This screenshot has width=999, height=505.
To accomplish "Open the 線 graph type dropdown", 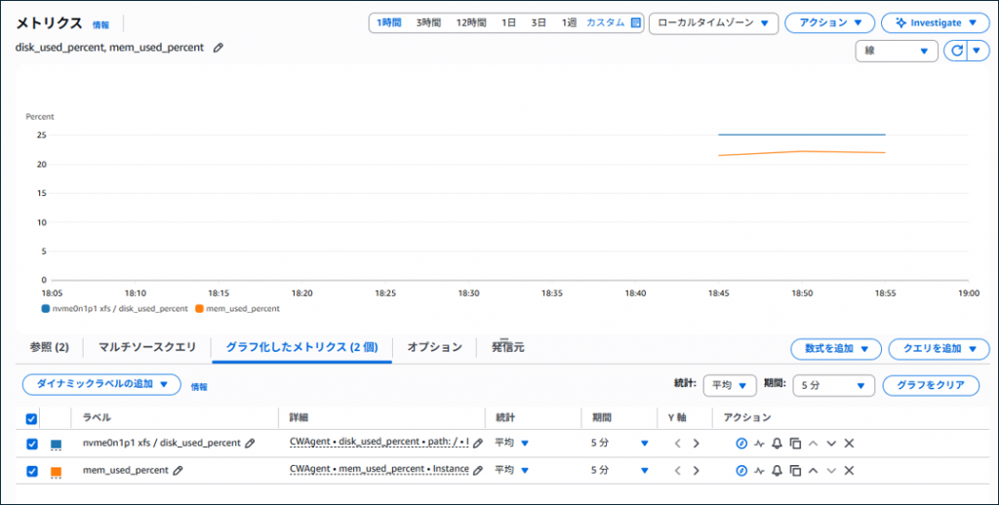I will coord(896,51).
